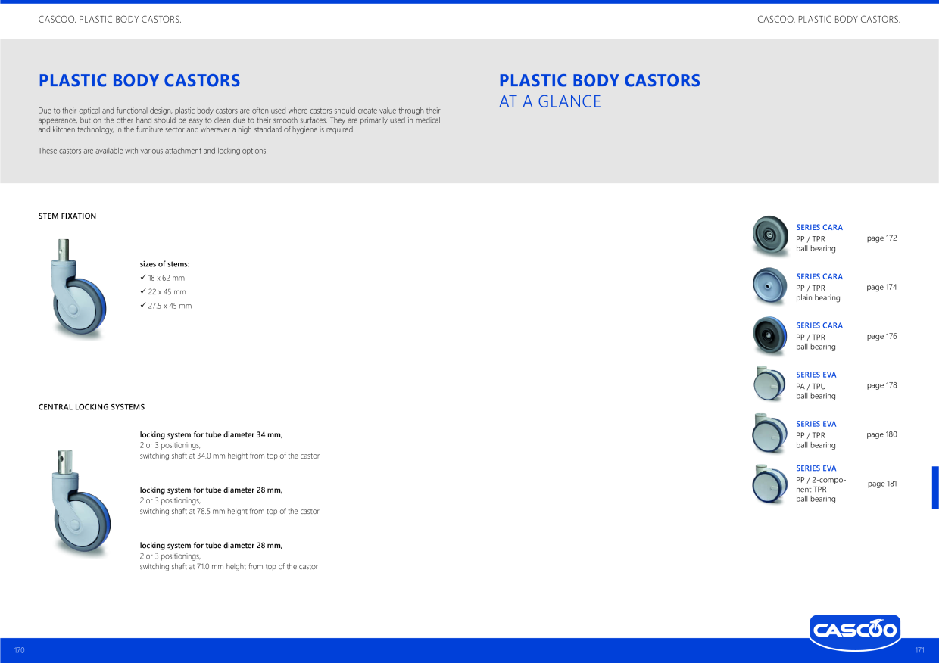Click 'These castors are available with various attachment' sentence
Image resolution: width=939 pixels, height=663 pixels.
153,151
